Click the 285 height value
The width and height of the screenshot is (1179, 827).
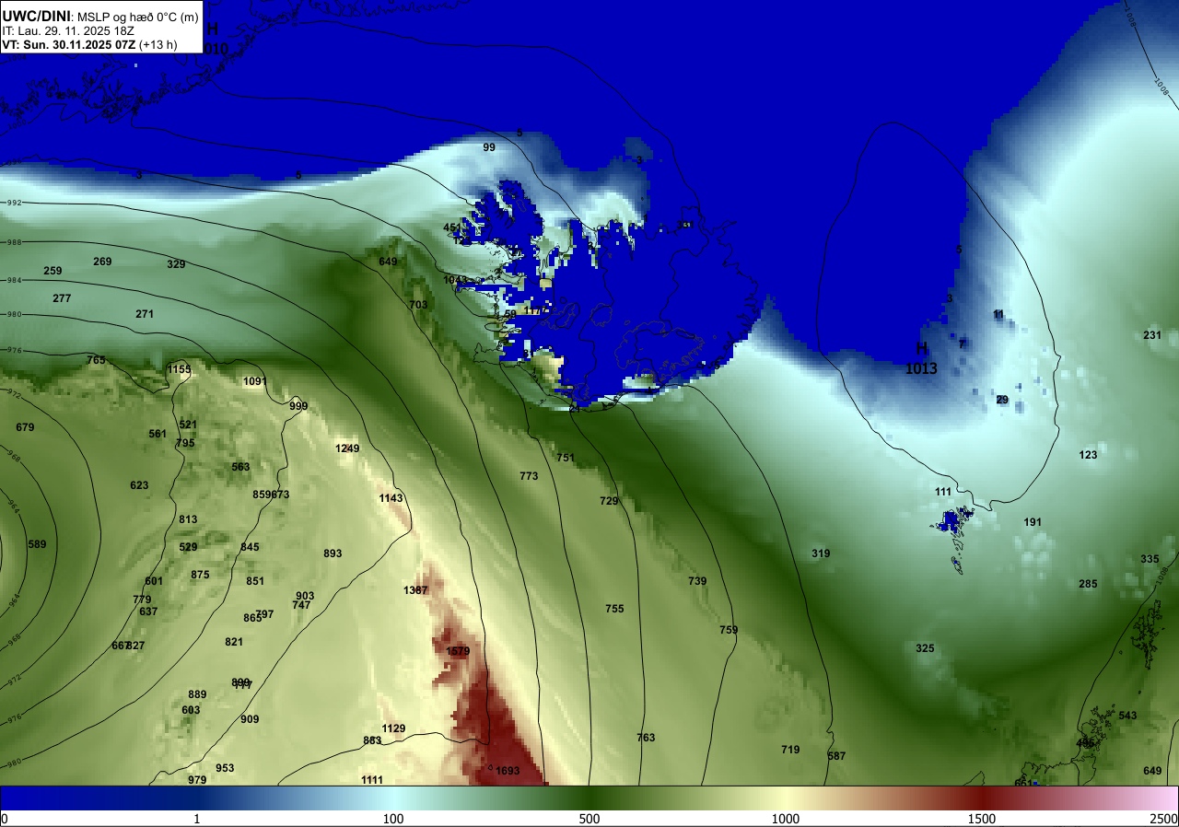coord(1088,584)
